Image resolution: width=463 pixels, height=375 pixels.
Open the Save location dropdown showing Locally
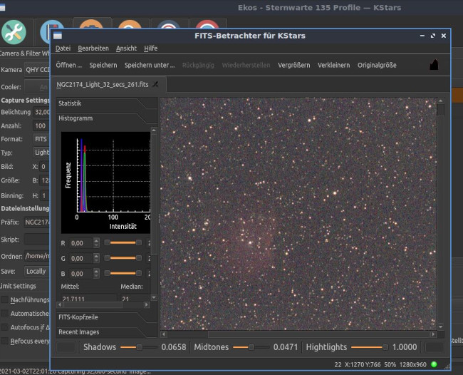[x=36, y=271]
